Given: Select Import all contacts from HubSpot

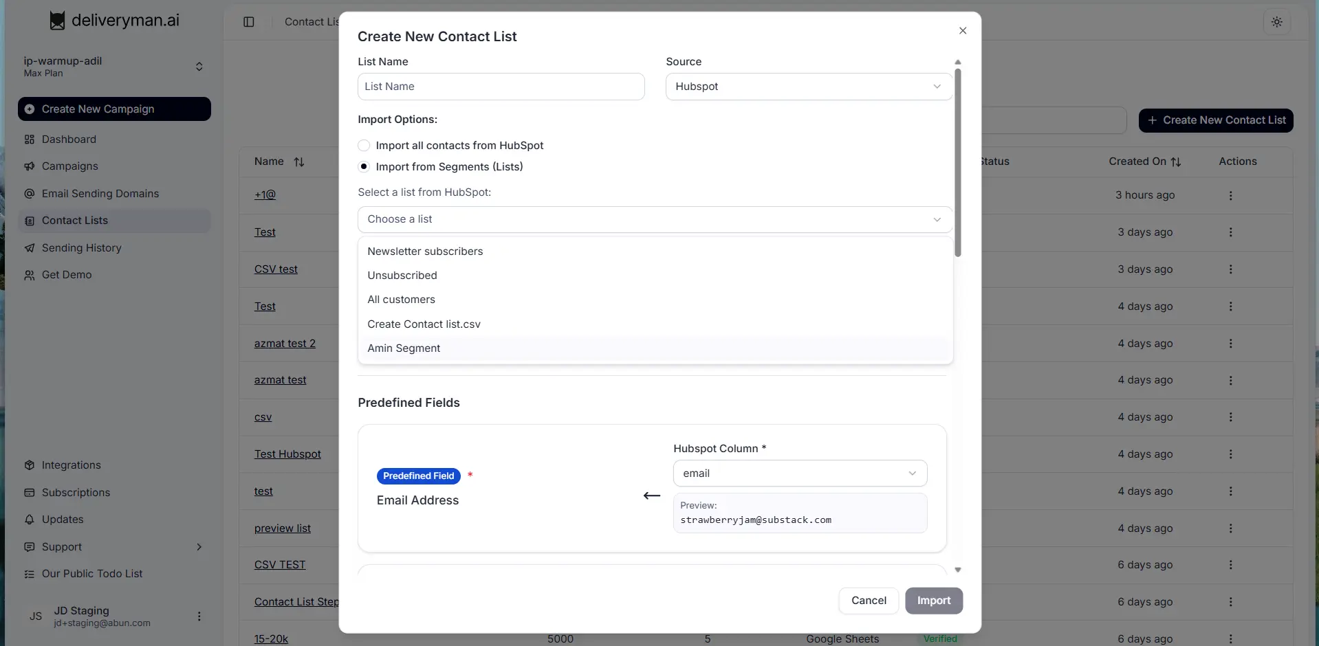Looking at the screenshot, I should [364, 146].
